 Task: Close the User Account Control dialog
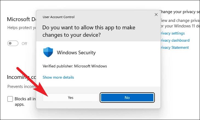tap(156, 15)
